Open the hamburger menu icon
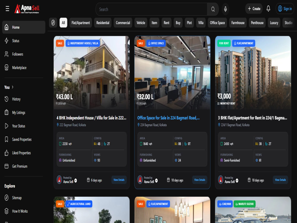Screen dimensions: 297x223 7,9
